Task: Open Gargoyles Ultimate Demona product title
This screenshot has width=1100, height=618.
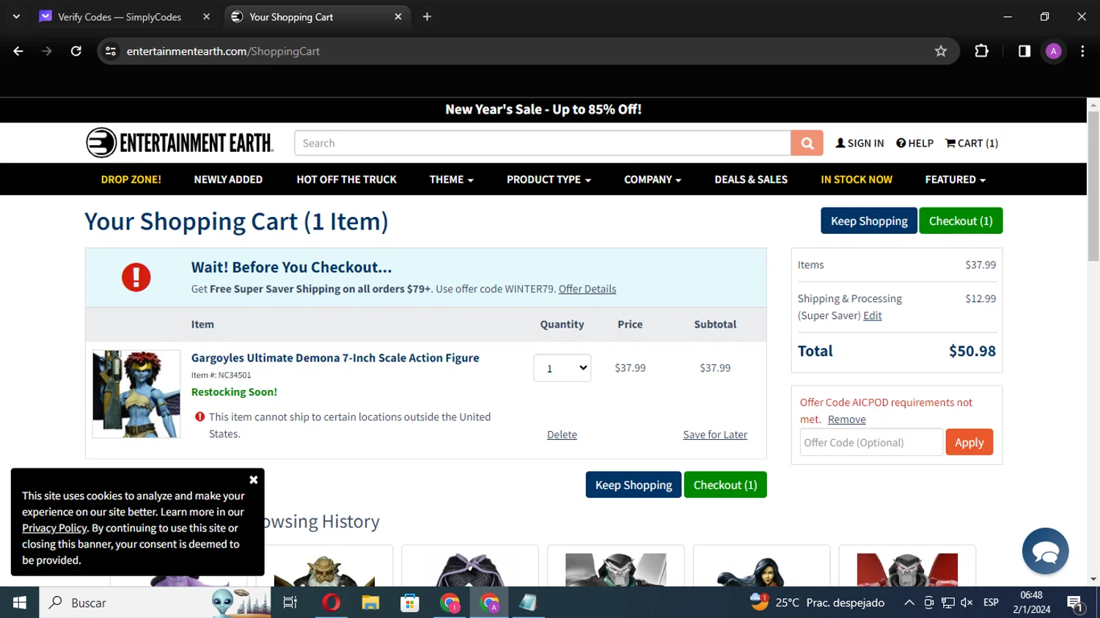Action: tap(335, 358)
